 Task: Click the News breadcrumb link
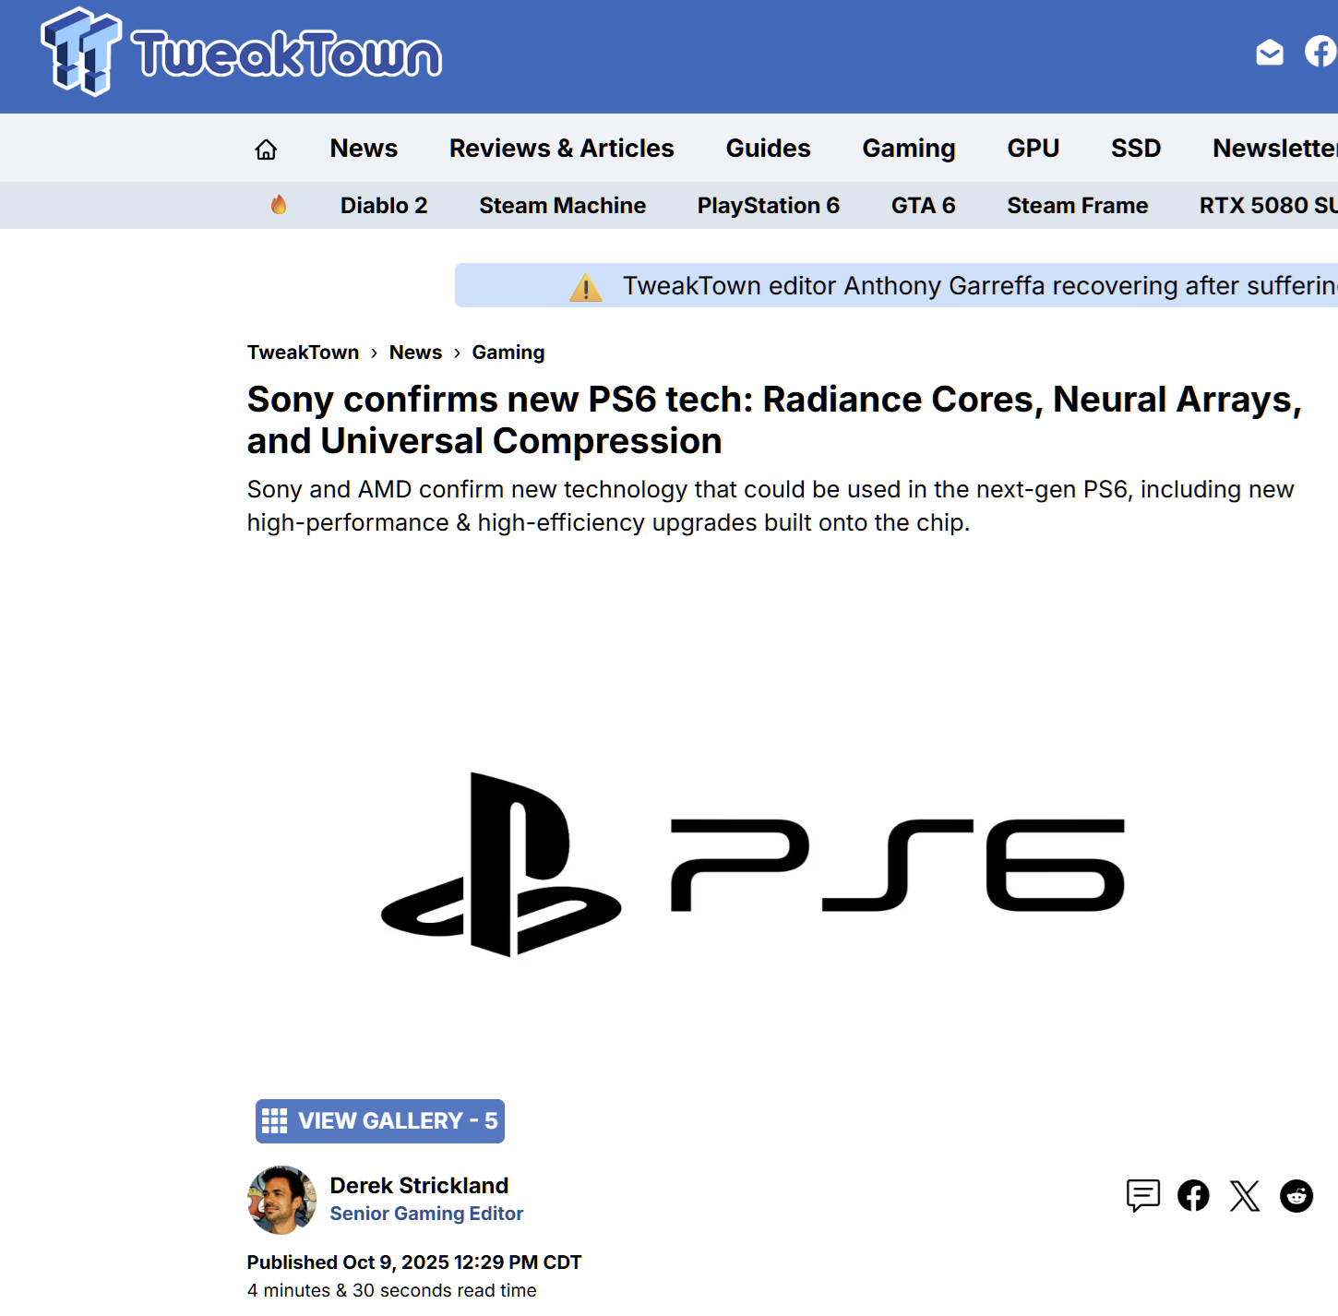[415, 353]
